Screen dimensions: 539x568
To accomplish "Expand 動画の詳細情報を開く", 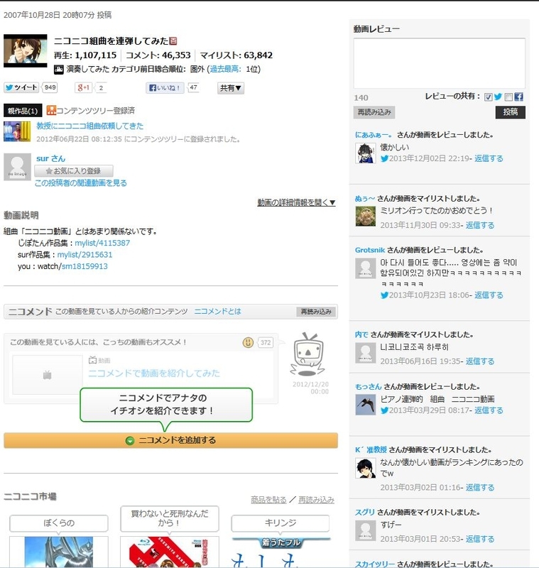I will (x=296, y=202).
